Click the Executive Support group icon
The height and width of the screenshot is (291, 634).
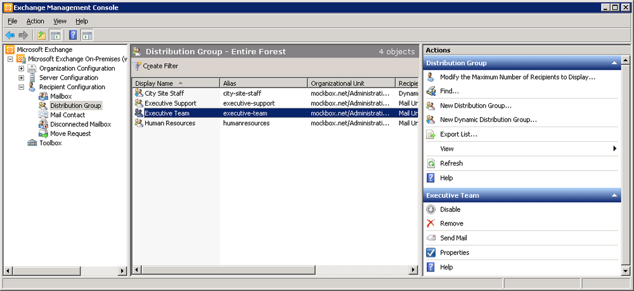139,103
